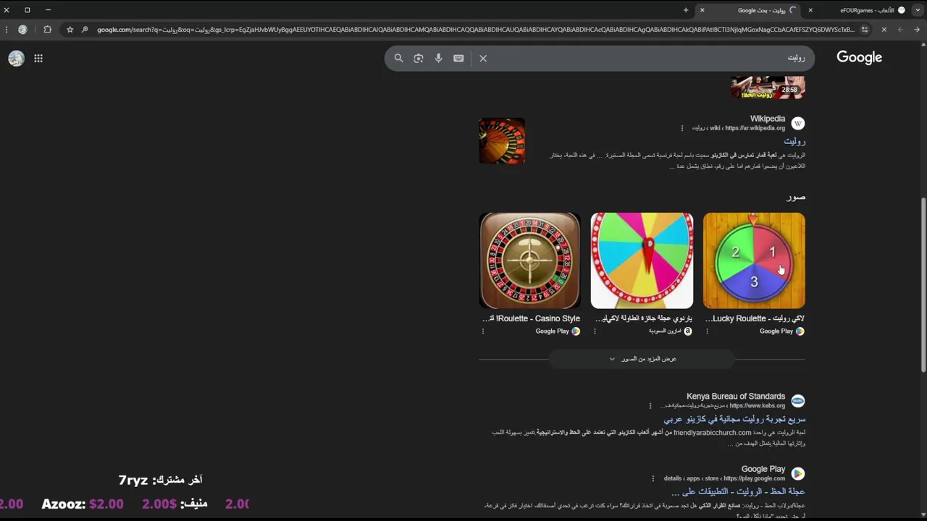Go forward one page in Chrome

pyautogui.click(x=900, y=30)
